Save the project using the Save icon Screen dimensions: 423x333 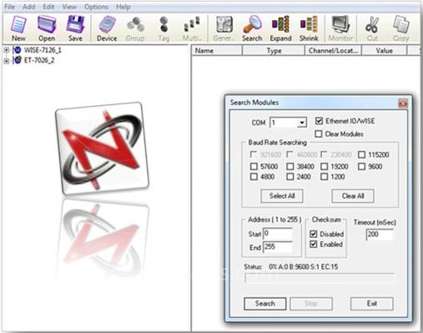(x=75, y=28)
